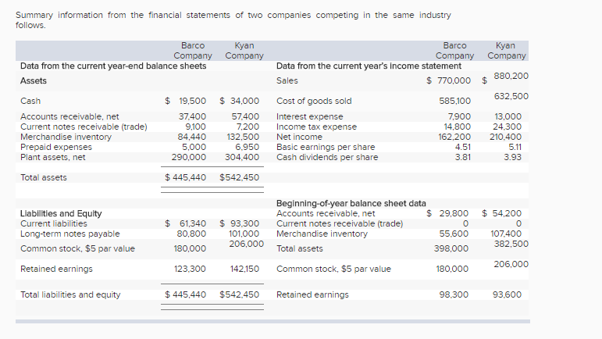Click the "Basic earnings per share" label
The image size is (602, 339).
tap(326, 147)
